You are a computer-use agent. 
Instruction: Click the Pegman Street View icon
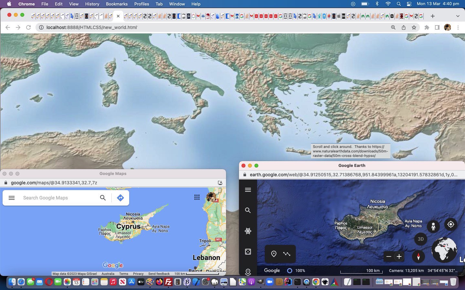pos(433,226)
